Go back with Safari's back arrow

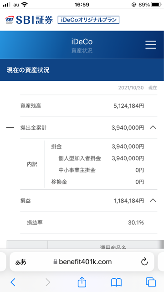[13, 282]
